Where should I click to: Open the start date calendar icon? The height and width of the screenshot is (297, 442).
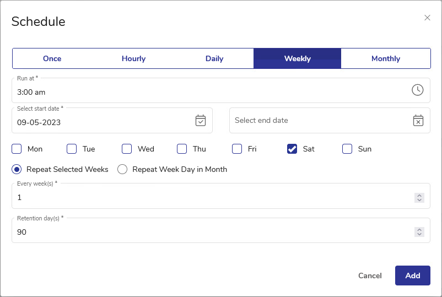201,120
